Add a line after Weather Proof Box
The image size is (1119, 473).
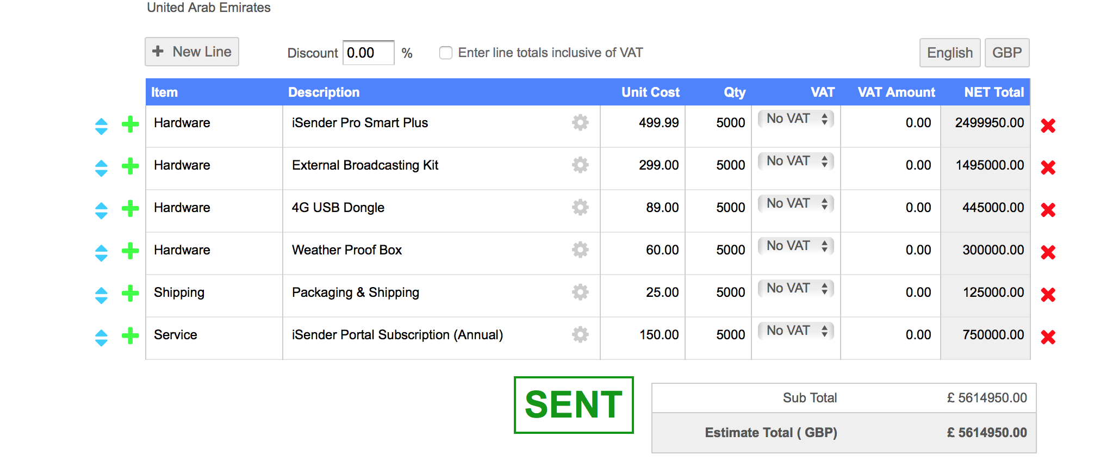[x=130, y=251]
